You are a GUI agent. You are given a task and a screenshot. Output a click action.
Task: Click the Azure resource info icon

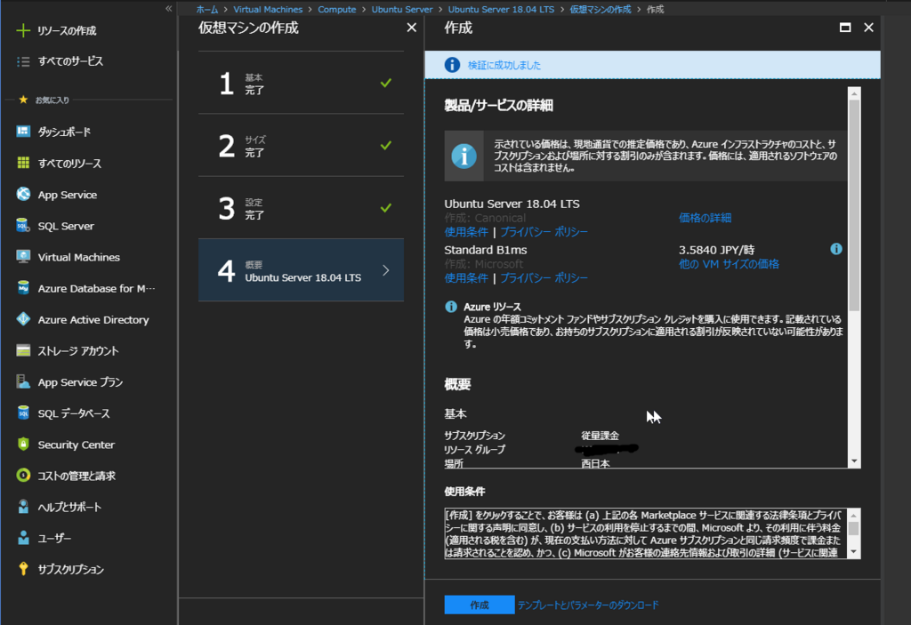pyautogui.click(x=451, y=307)
